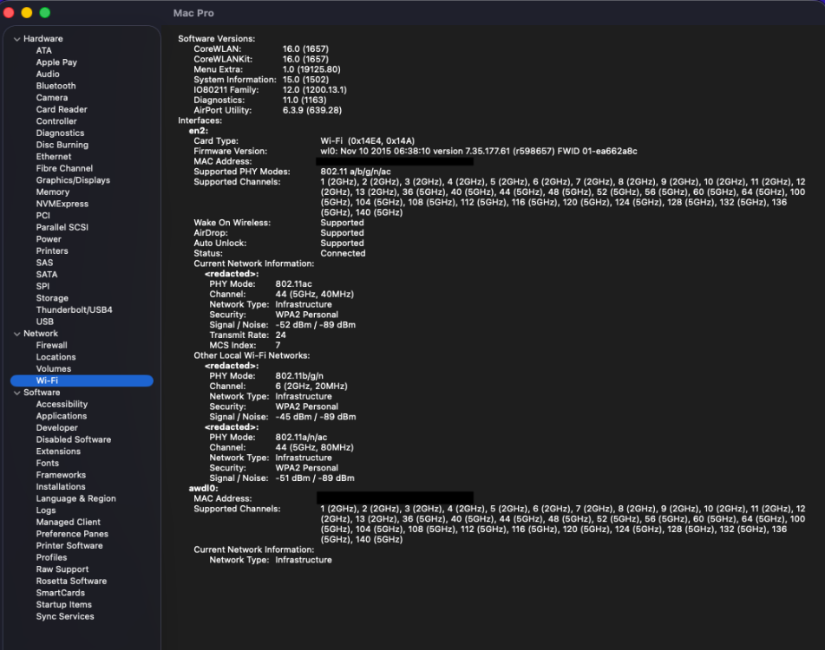Select Thunderbolt/USB4 entry
The image size is (825, 650).
click(75, 310)
